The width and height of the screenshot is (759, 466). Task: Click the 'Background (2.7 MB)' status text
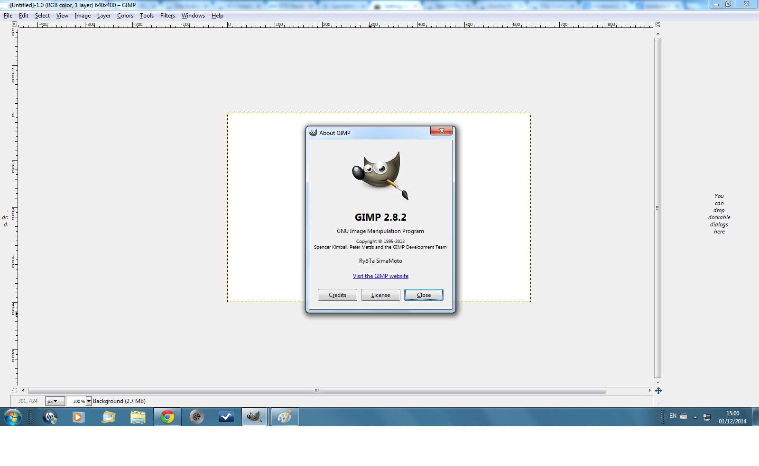coord(119,401)
